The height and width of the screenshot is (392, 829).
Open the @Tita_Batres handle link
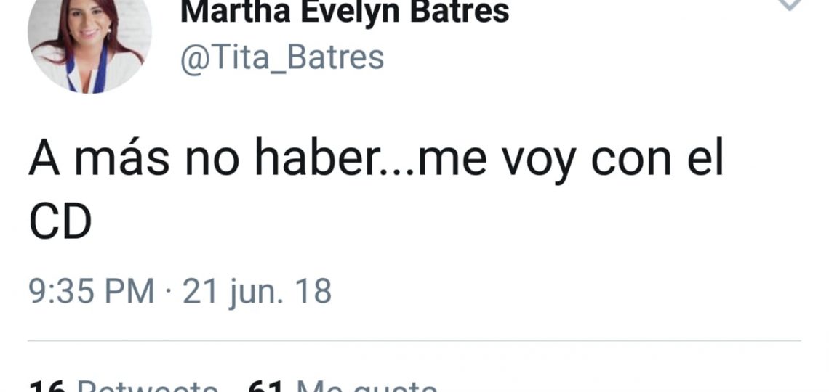pos(282,57)
